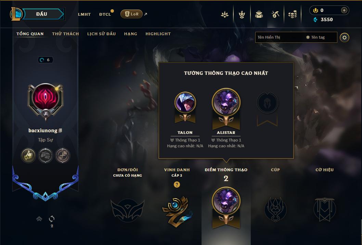Click the refresh arrows icon under banner
This screenshot has height=245, width=362.
pyautogui.click(x=52, y=219)
